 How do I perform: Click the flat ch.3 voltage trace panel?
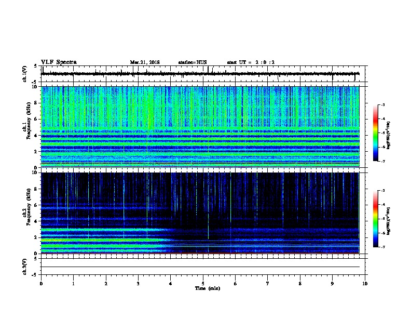pyautogui.click(x=203, y=267)
